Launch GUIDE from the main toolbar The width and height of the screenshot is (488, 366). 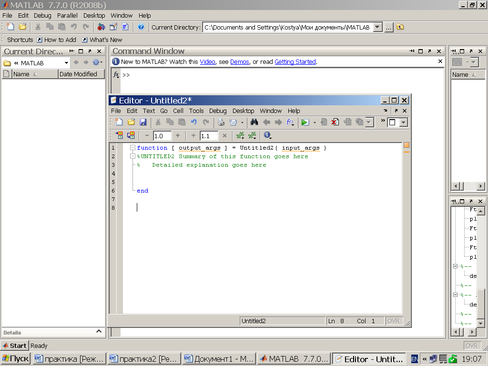pos(113,27)
